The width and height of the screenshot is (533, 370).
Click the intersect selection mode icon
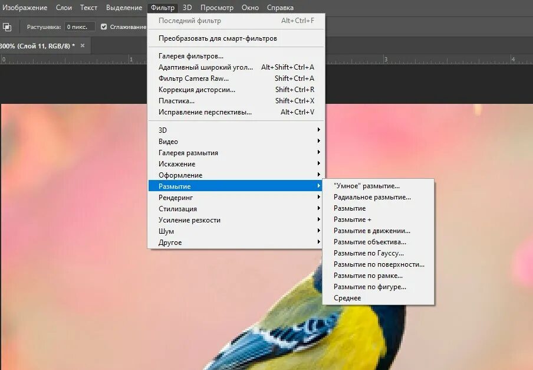pos(7,27)
